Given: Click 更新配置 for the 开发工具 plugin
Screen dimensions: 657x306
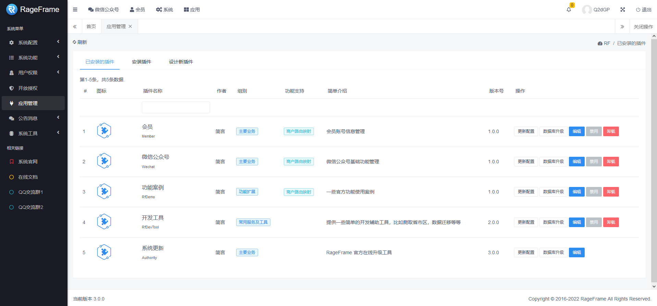Looking at the screenshot, I should coord(526,222).
